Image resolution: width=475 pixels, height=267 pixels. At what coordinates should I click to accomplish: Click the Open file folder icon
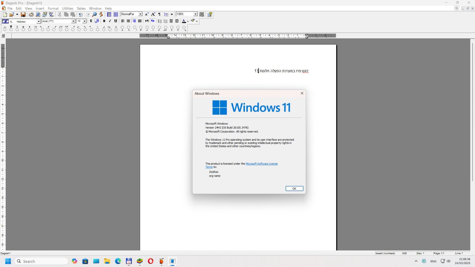tap(12, 15)
